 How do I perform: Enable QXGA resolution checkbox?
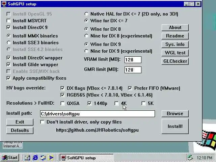coord(62,103)
